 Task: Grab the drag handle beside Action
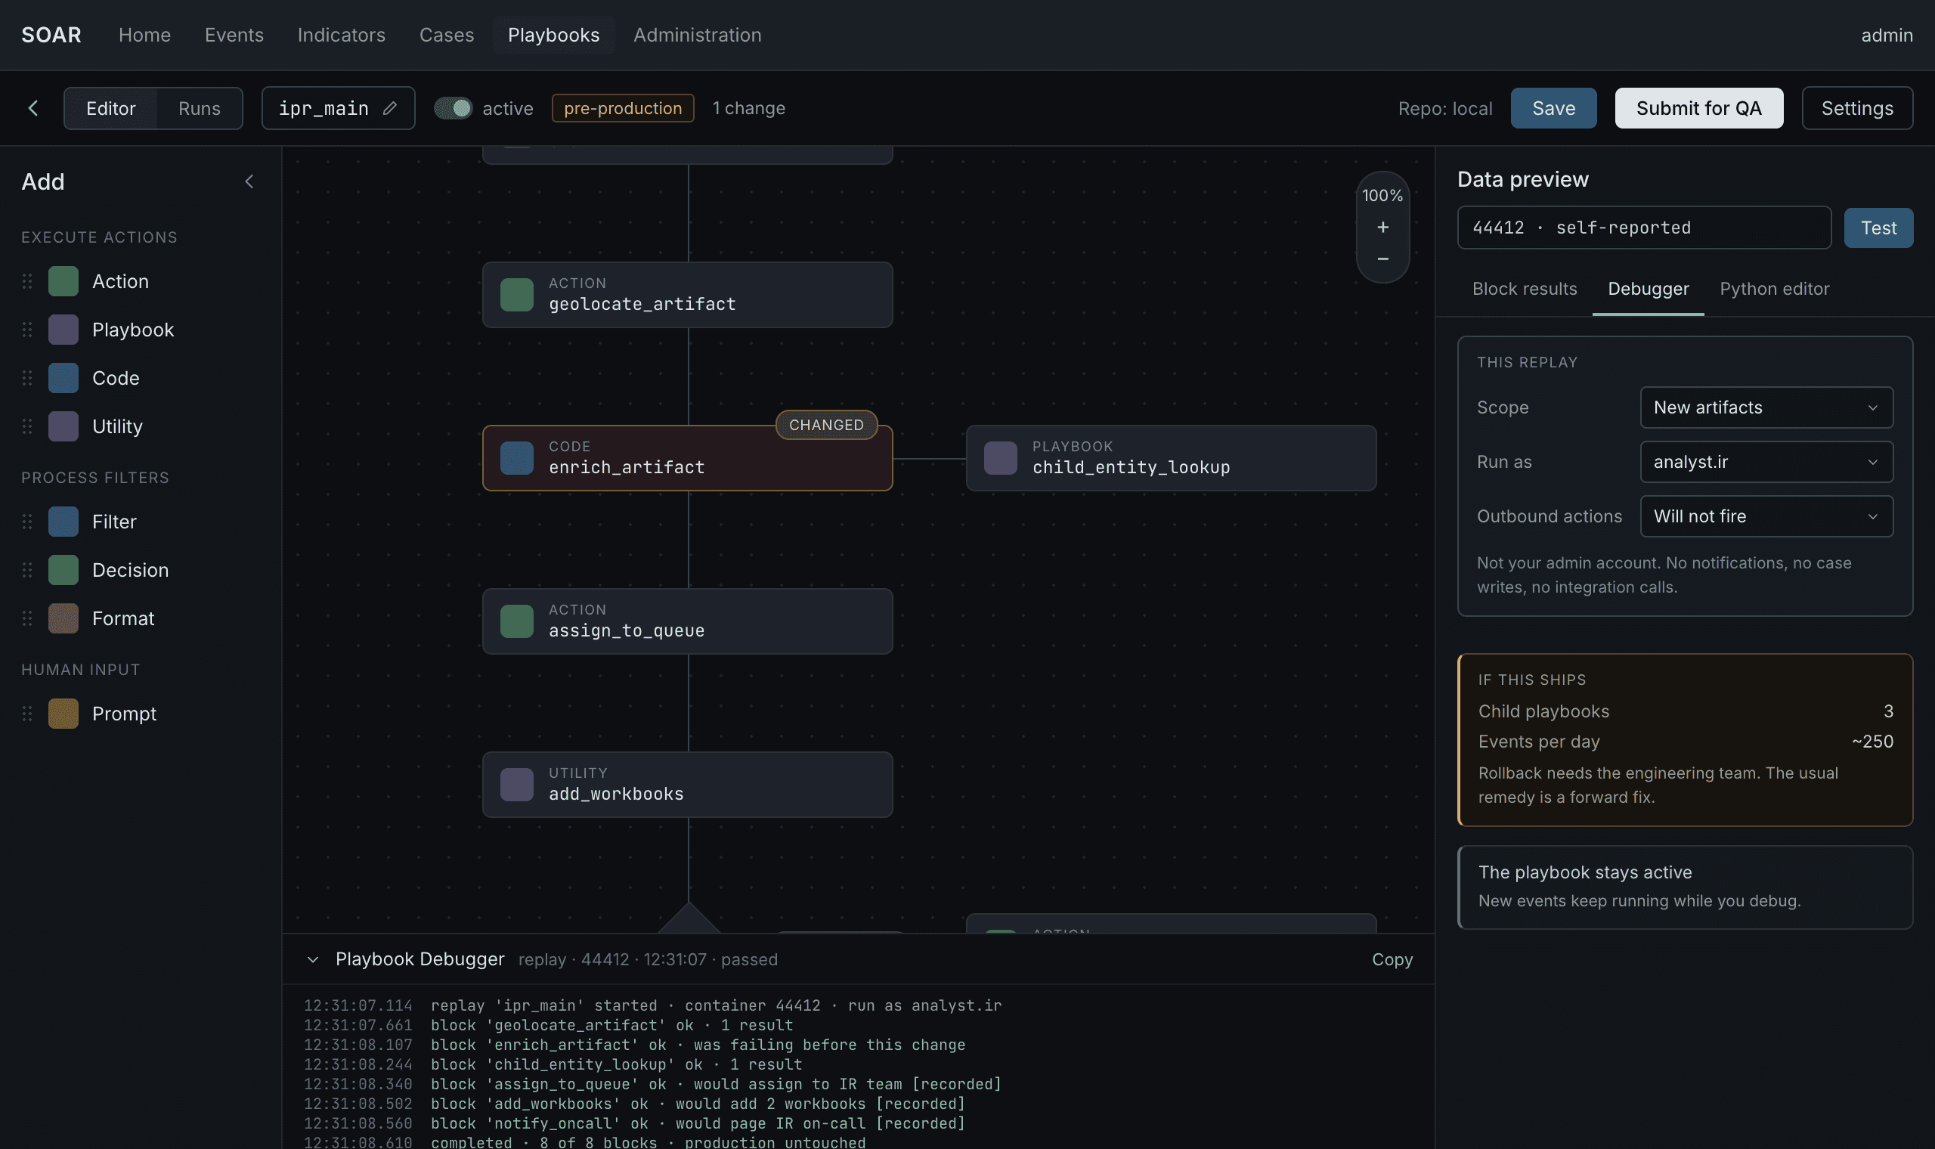[x=27, y=281]
